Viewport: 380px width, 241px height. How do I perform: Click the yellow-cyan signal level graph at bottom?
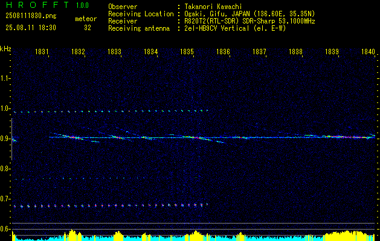click(194, 236)
